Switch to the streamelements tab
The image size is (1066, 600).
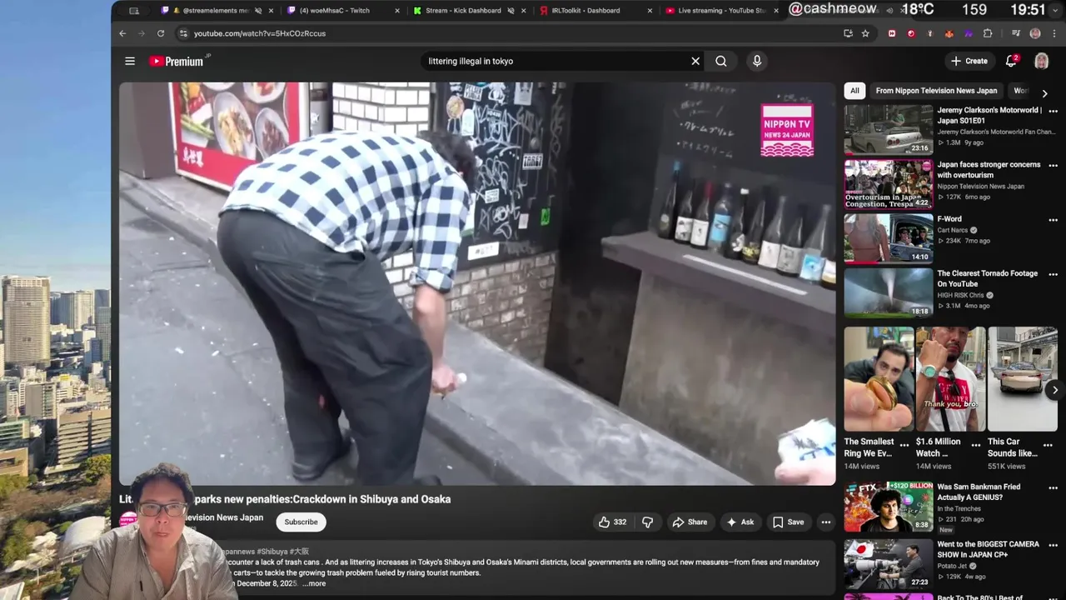[x=217, y=11]
